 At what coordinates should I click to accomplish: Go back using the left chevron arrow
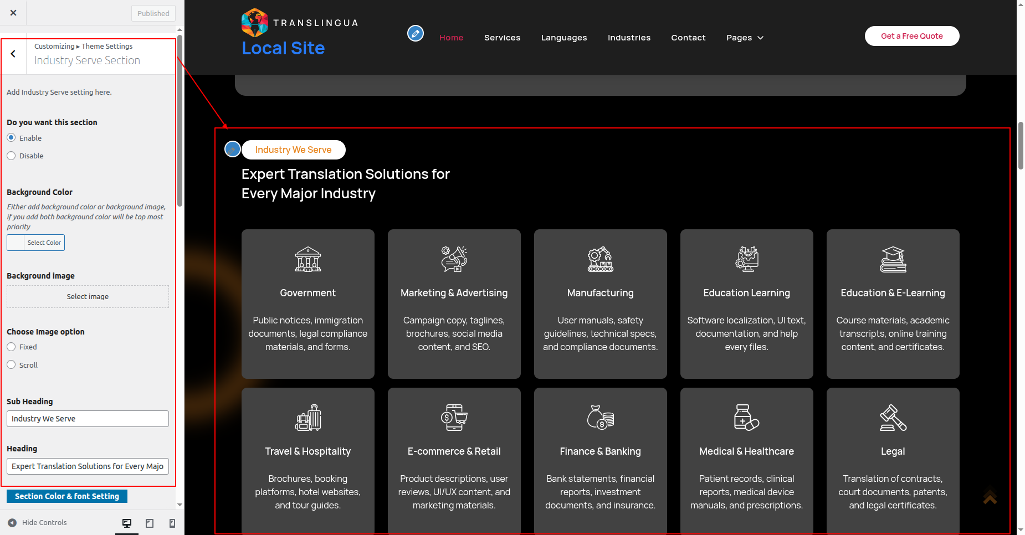pyautogui.click(x=13, y=54)
